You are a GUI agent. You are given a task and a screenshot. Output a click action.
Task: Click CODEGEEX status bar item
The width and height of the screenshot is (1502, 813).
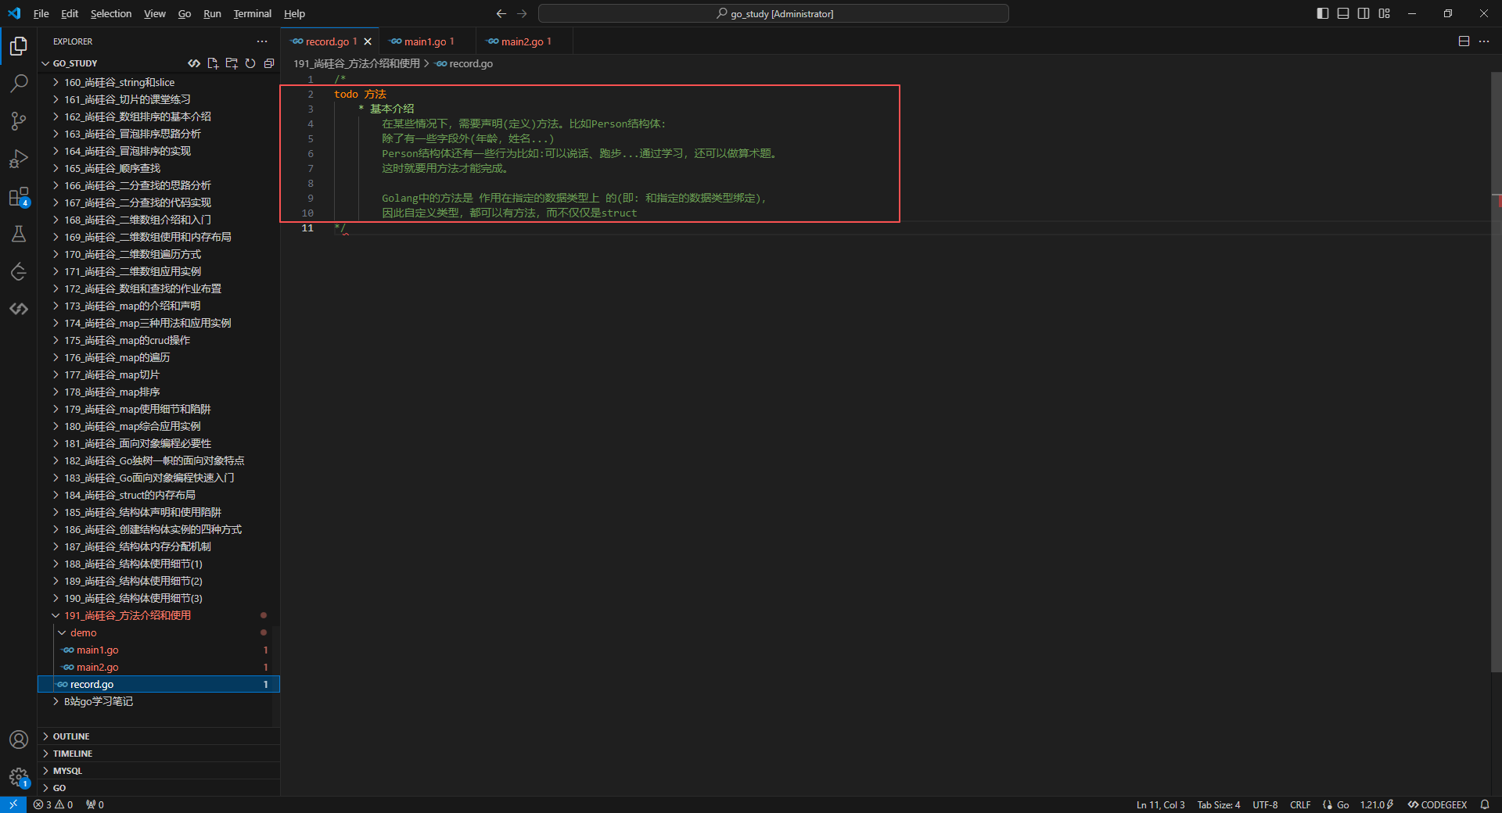click(x=1437, y=804)
